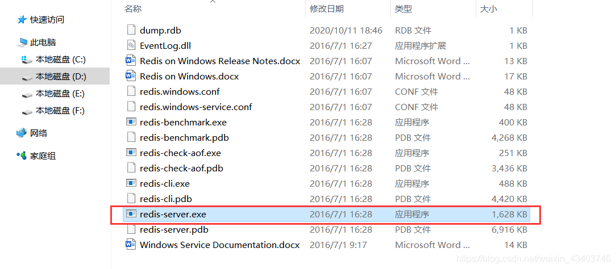Click the Homegroup icon in sidebar
This screenshot has height=269, width=616.
click(22, 155)
